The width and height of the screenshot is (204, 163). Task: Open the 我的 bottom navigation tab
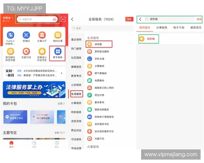57,144
